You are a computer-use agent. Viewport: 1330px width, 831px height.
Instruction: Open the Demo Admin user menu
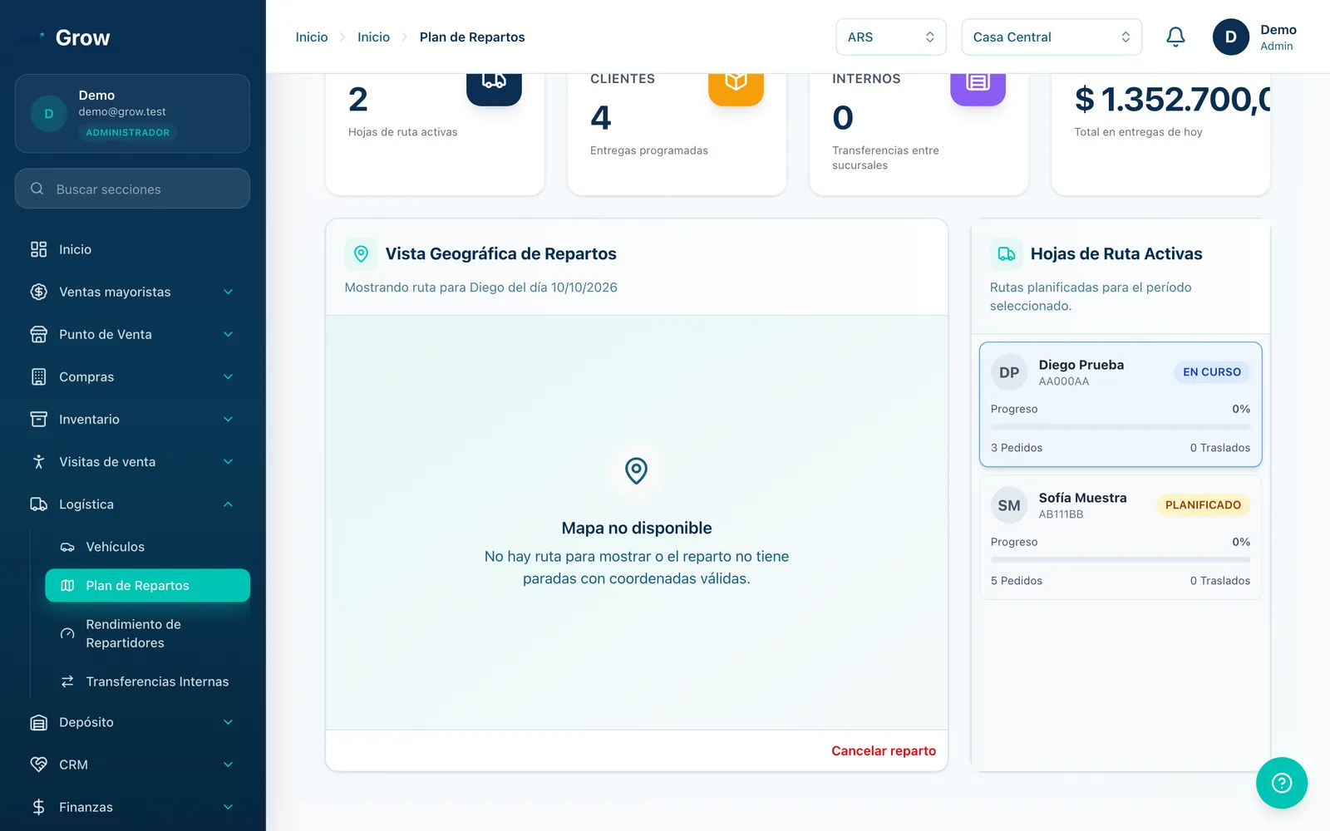[x=1255, y=37]
